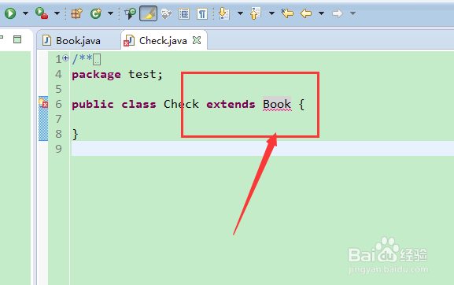
Task: Click 'test;' package name on line 4
Action: tap(146, 75)
